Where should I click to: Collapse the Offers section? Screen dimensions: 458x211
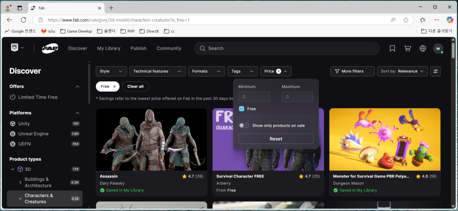tap(77, 86)
